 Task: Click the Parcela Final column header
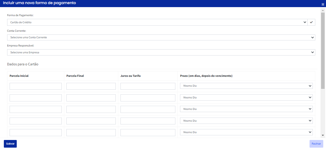click(75, 76)
